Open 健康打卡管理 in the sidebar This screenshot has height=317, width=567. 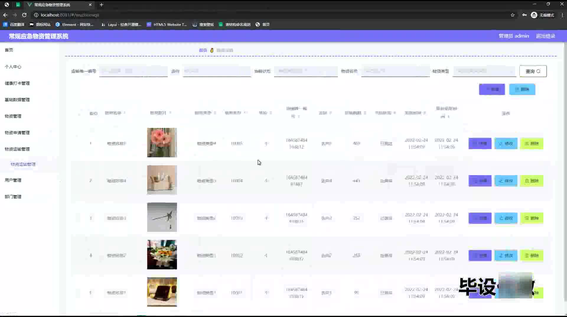pos(17,83)
